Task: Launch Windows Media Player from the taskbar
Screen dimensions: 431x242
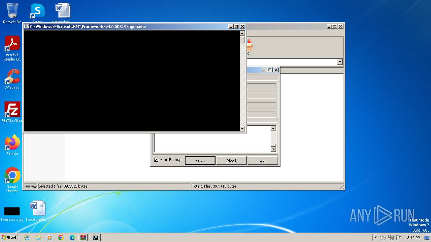Action: pos(49,238)
